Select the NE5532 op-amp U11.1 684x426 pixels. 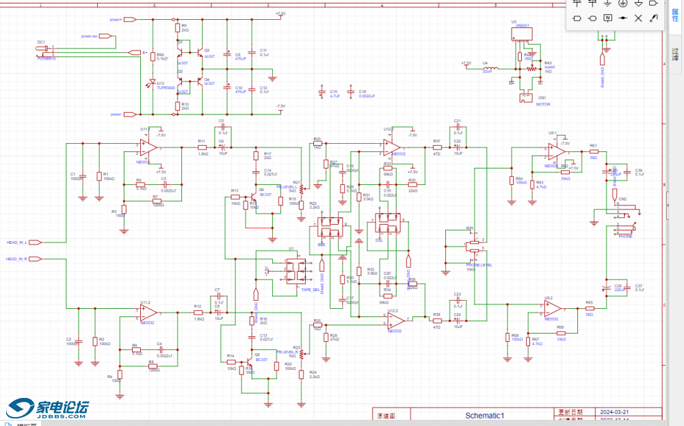[148, 148]
